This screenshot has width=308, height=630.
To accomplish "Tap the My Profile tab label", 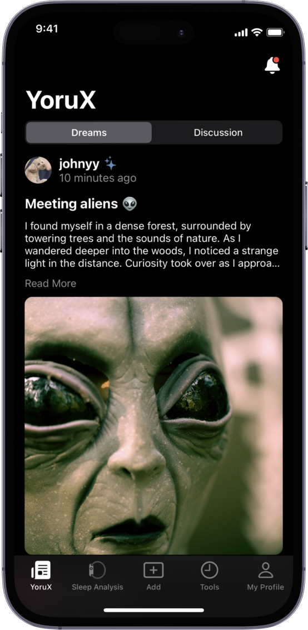I will [x=265, y=587].
